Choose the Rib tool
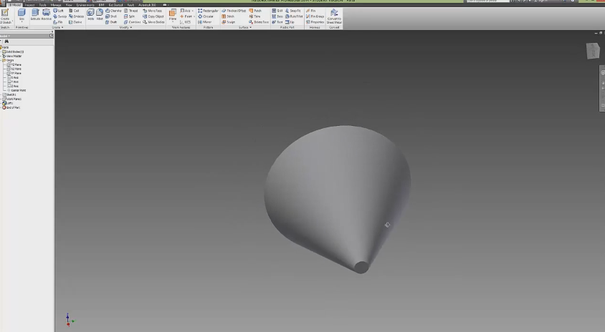Viewport: 605px width, 332px height. coord(58,22)
